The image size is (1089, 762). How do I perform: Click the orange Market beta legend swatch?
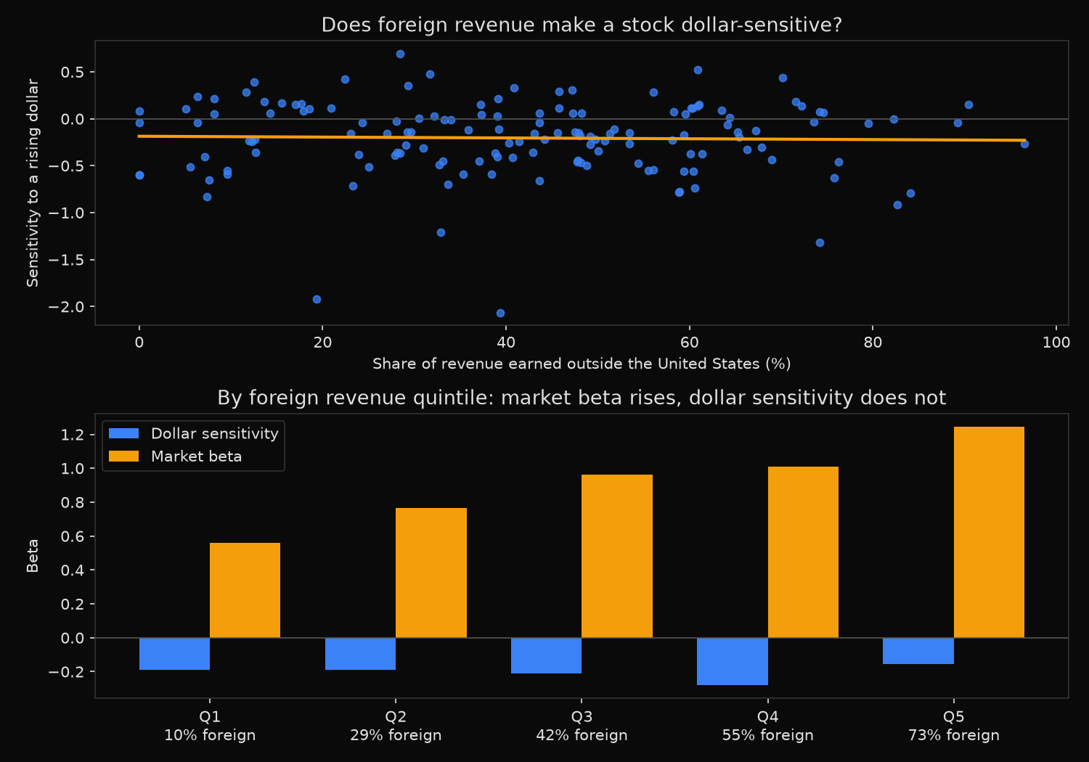tap(123, 456)
